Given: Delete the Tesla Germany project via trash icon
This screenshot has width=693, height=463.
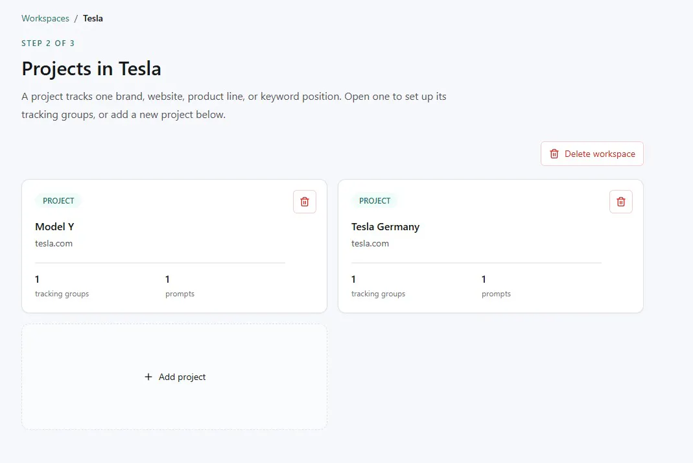Looking at the screenshot, I should click(621, 202).
